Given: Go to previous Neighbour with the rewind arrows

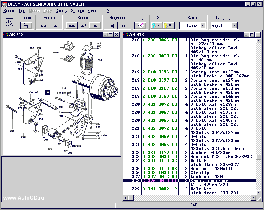Looking at the screenshot, I should [x=112, y=25].
